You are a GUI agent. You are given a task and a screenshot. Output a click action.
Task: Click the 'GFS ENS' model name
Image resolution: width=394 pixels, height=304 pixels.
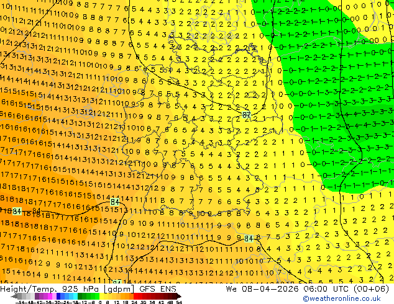158,289
